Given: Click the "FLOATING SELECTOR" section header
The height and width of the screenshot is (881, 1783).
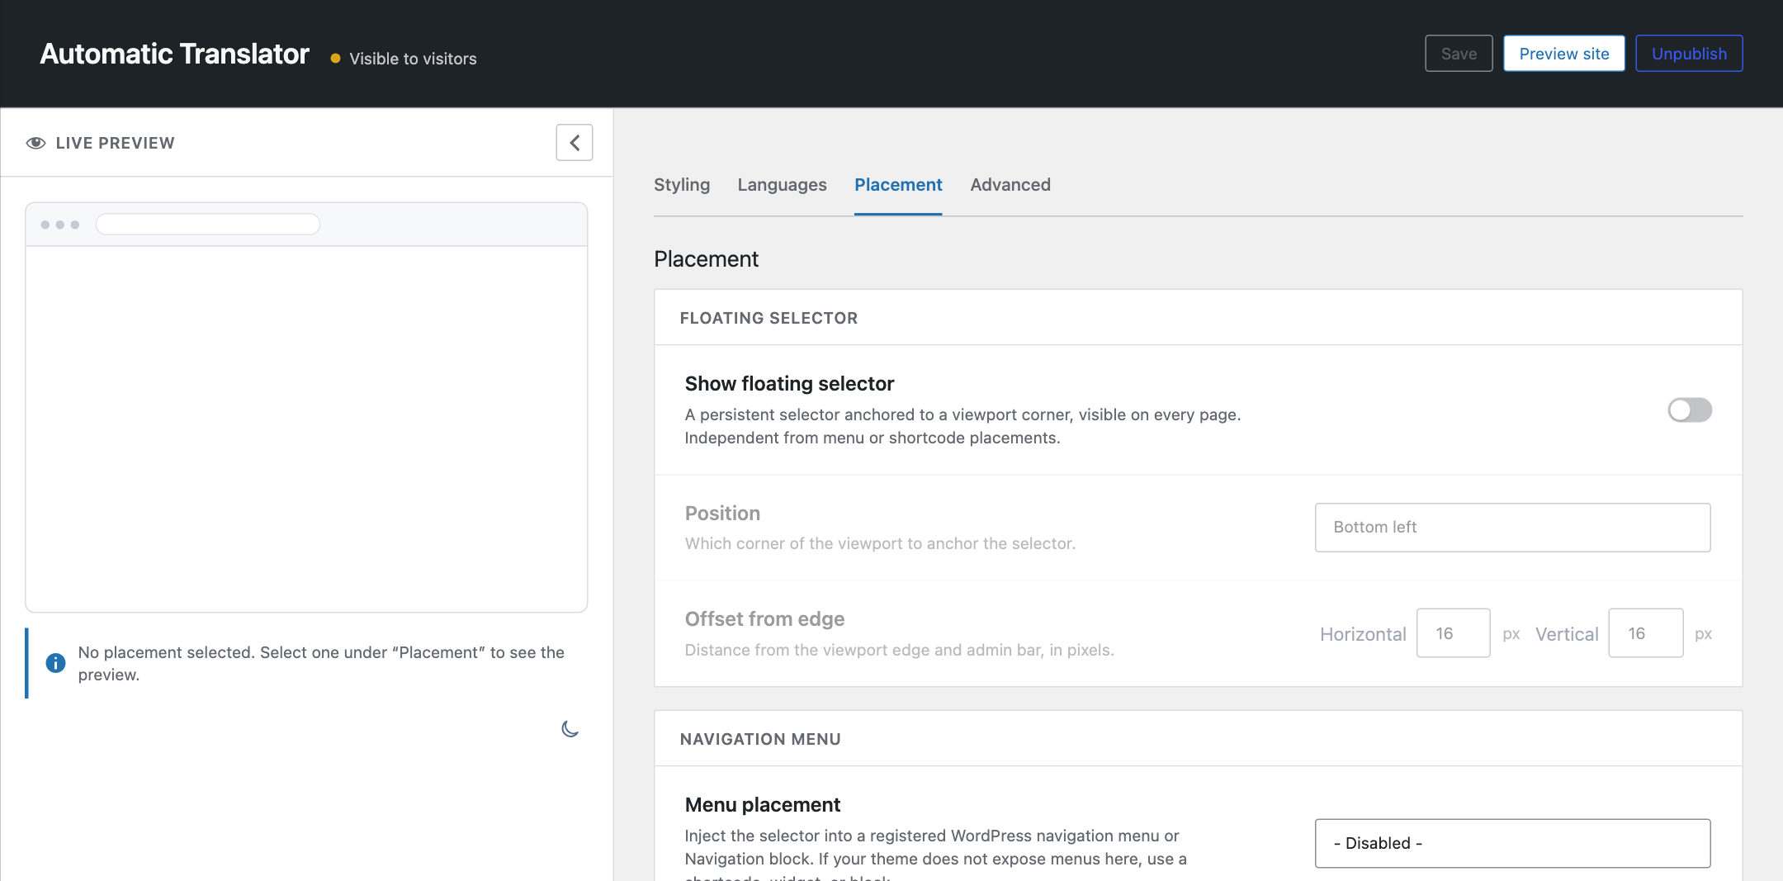Looking at the screenshot, I should [769, 318].
